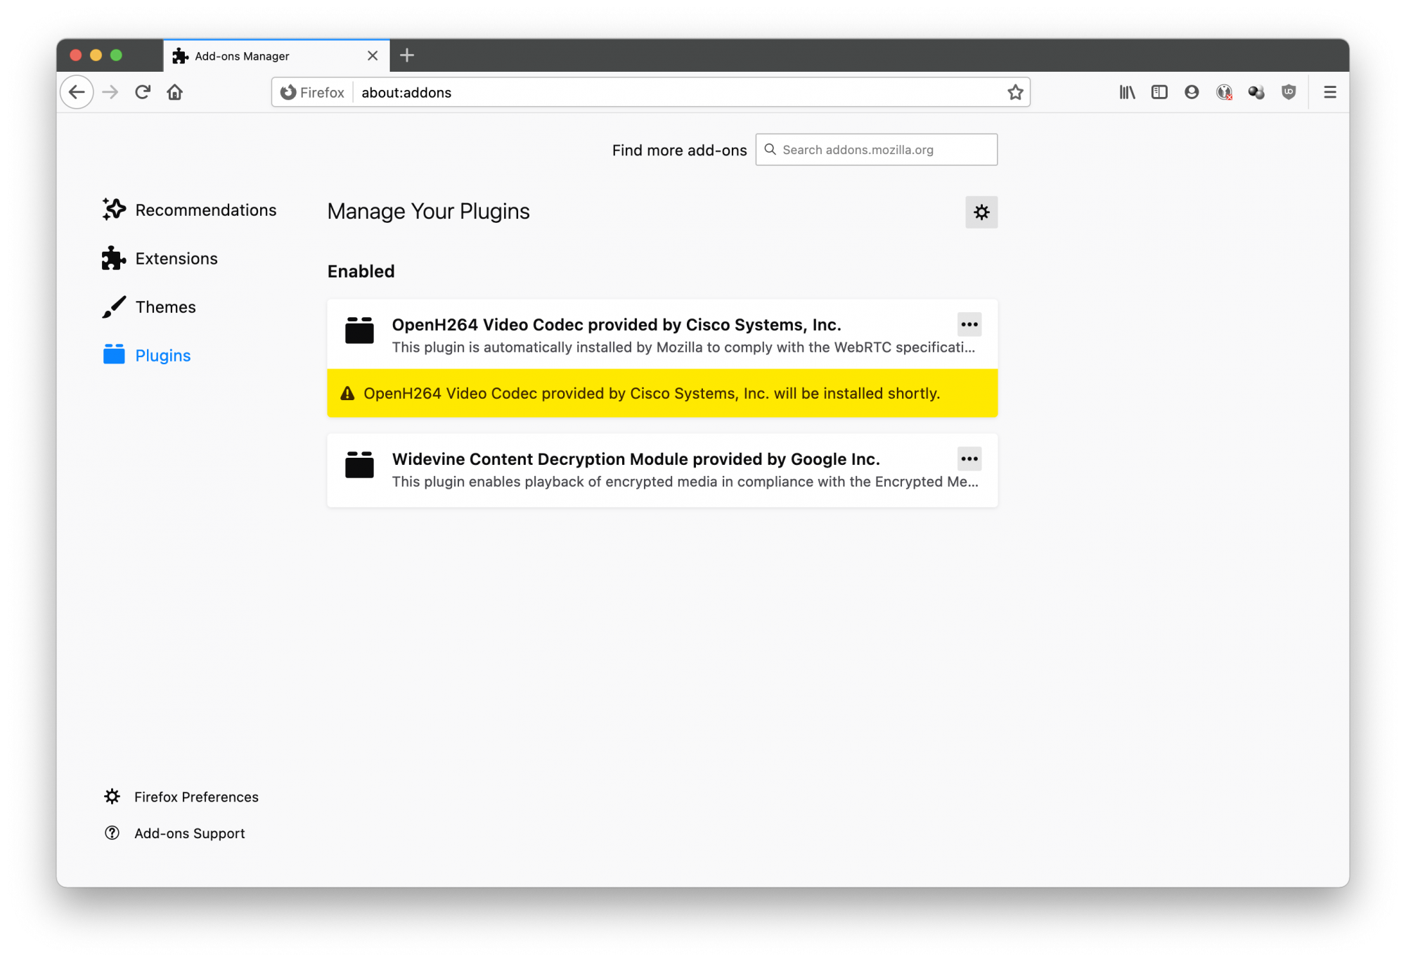Screen dimensions: 1406x962
Task: Open Firefox Preferences link
Action: tap(196, 797)
